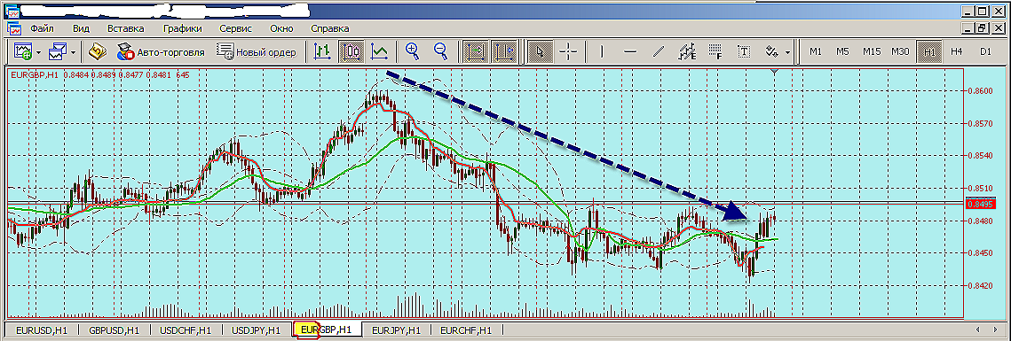Toggle Авто-торговля auto-trading button
The width and height of the screenshot is (1011, 341).
pyautogui.click(x=161, y=52)
